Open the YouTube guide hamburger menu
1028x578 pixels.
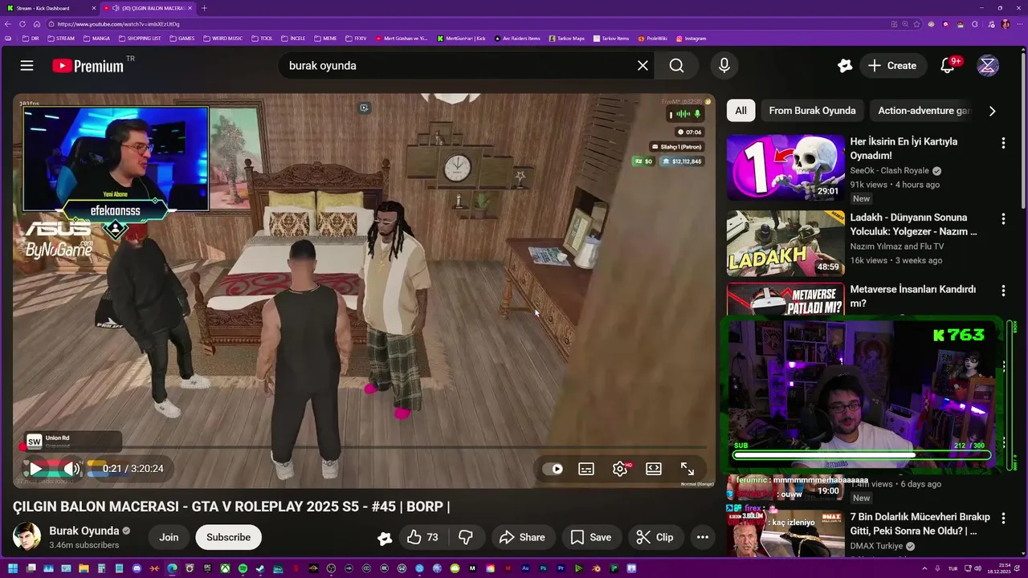point(27,66)
